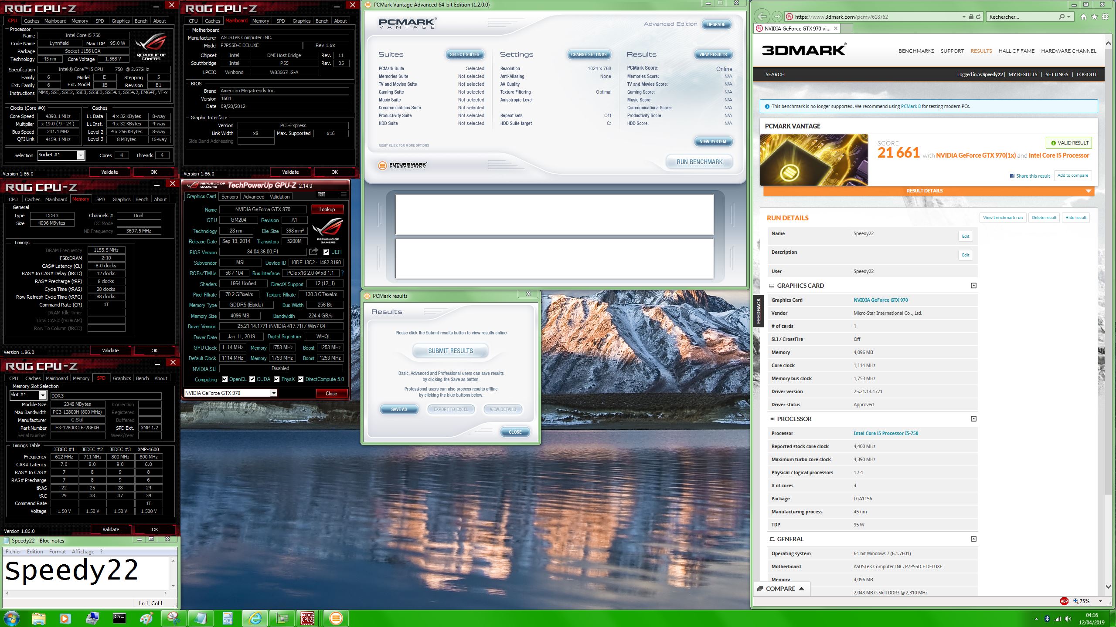Expand the COMPARE panel arrow
Image resolution: width=1116 pixels, height=627 pixels.
click(x=801, y=589)
